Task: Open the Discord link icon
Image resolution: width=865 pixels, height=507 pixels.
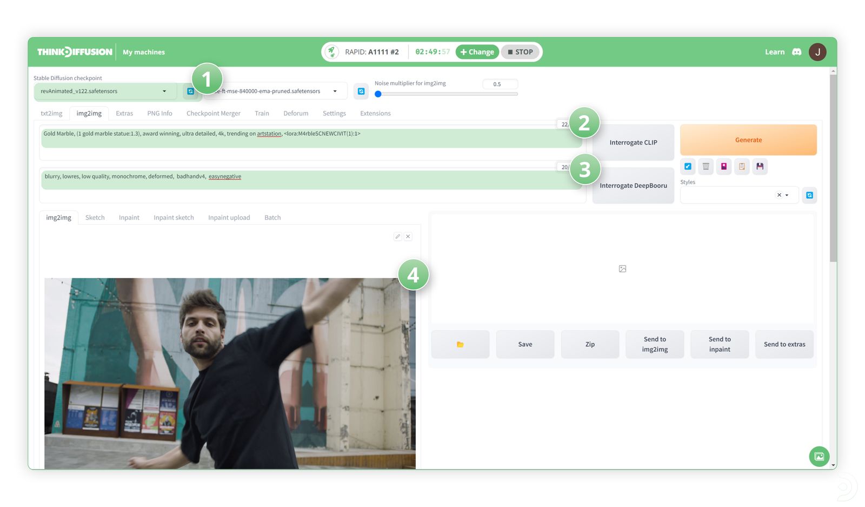Action: [796, 52]
